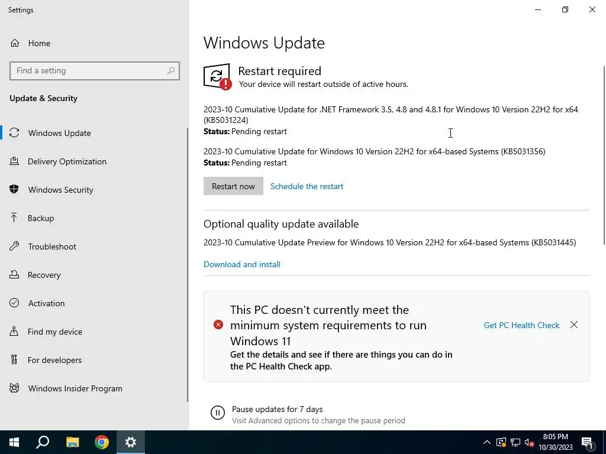Open Windows Insider Program settings
Screen dimensions: 606x454
click(94, 388)
